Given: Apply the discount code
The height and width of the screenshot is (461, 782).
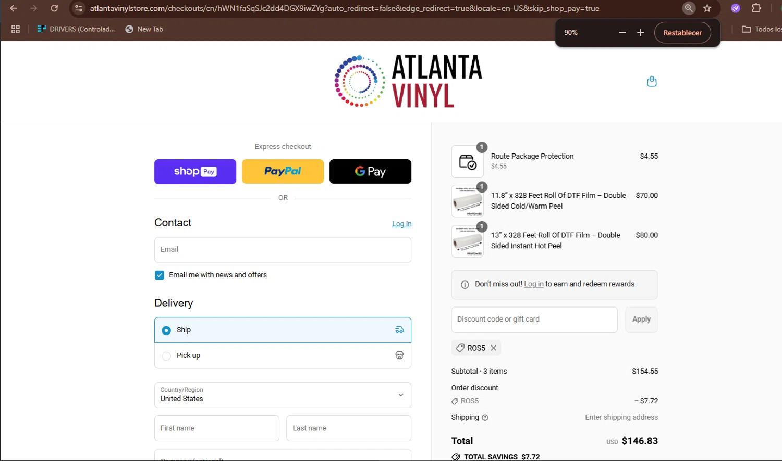Looking at the screenshot, I should click(x=641, y=319).
